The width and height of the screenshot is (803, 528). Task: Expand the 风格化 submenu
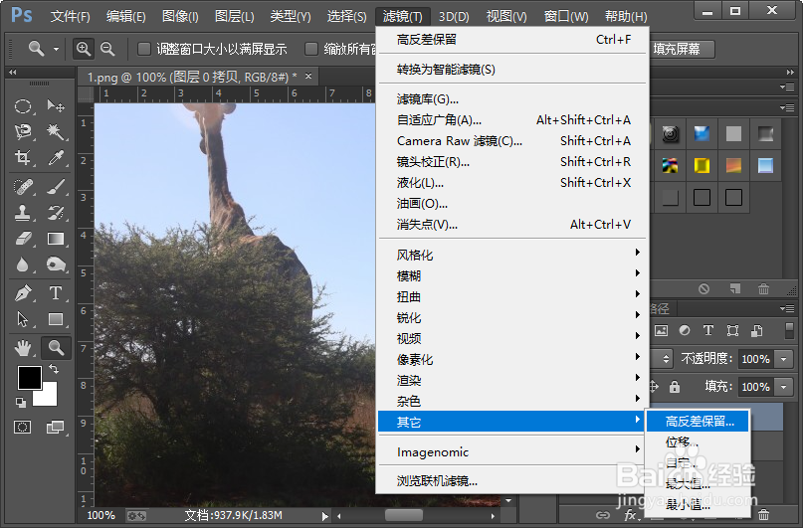(511, 255)
